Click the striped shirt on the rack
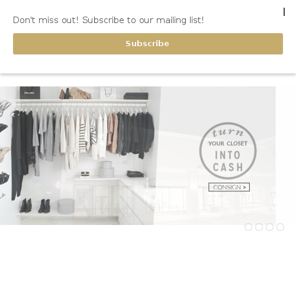The width and height of the screenshot is (296, 296). (x=82, y=137)
